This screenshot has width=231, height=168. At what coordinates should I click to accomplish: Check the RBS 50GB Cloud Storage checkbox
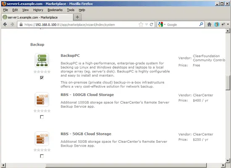[x=42, y=156]
